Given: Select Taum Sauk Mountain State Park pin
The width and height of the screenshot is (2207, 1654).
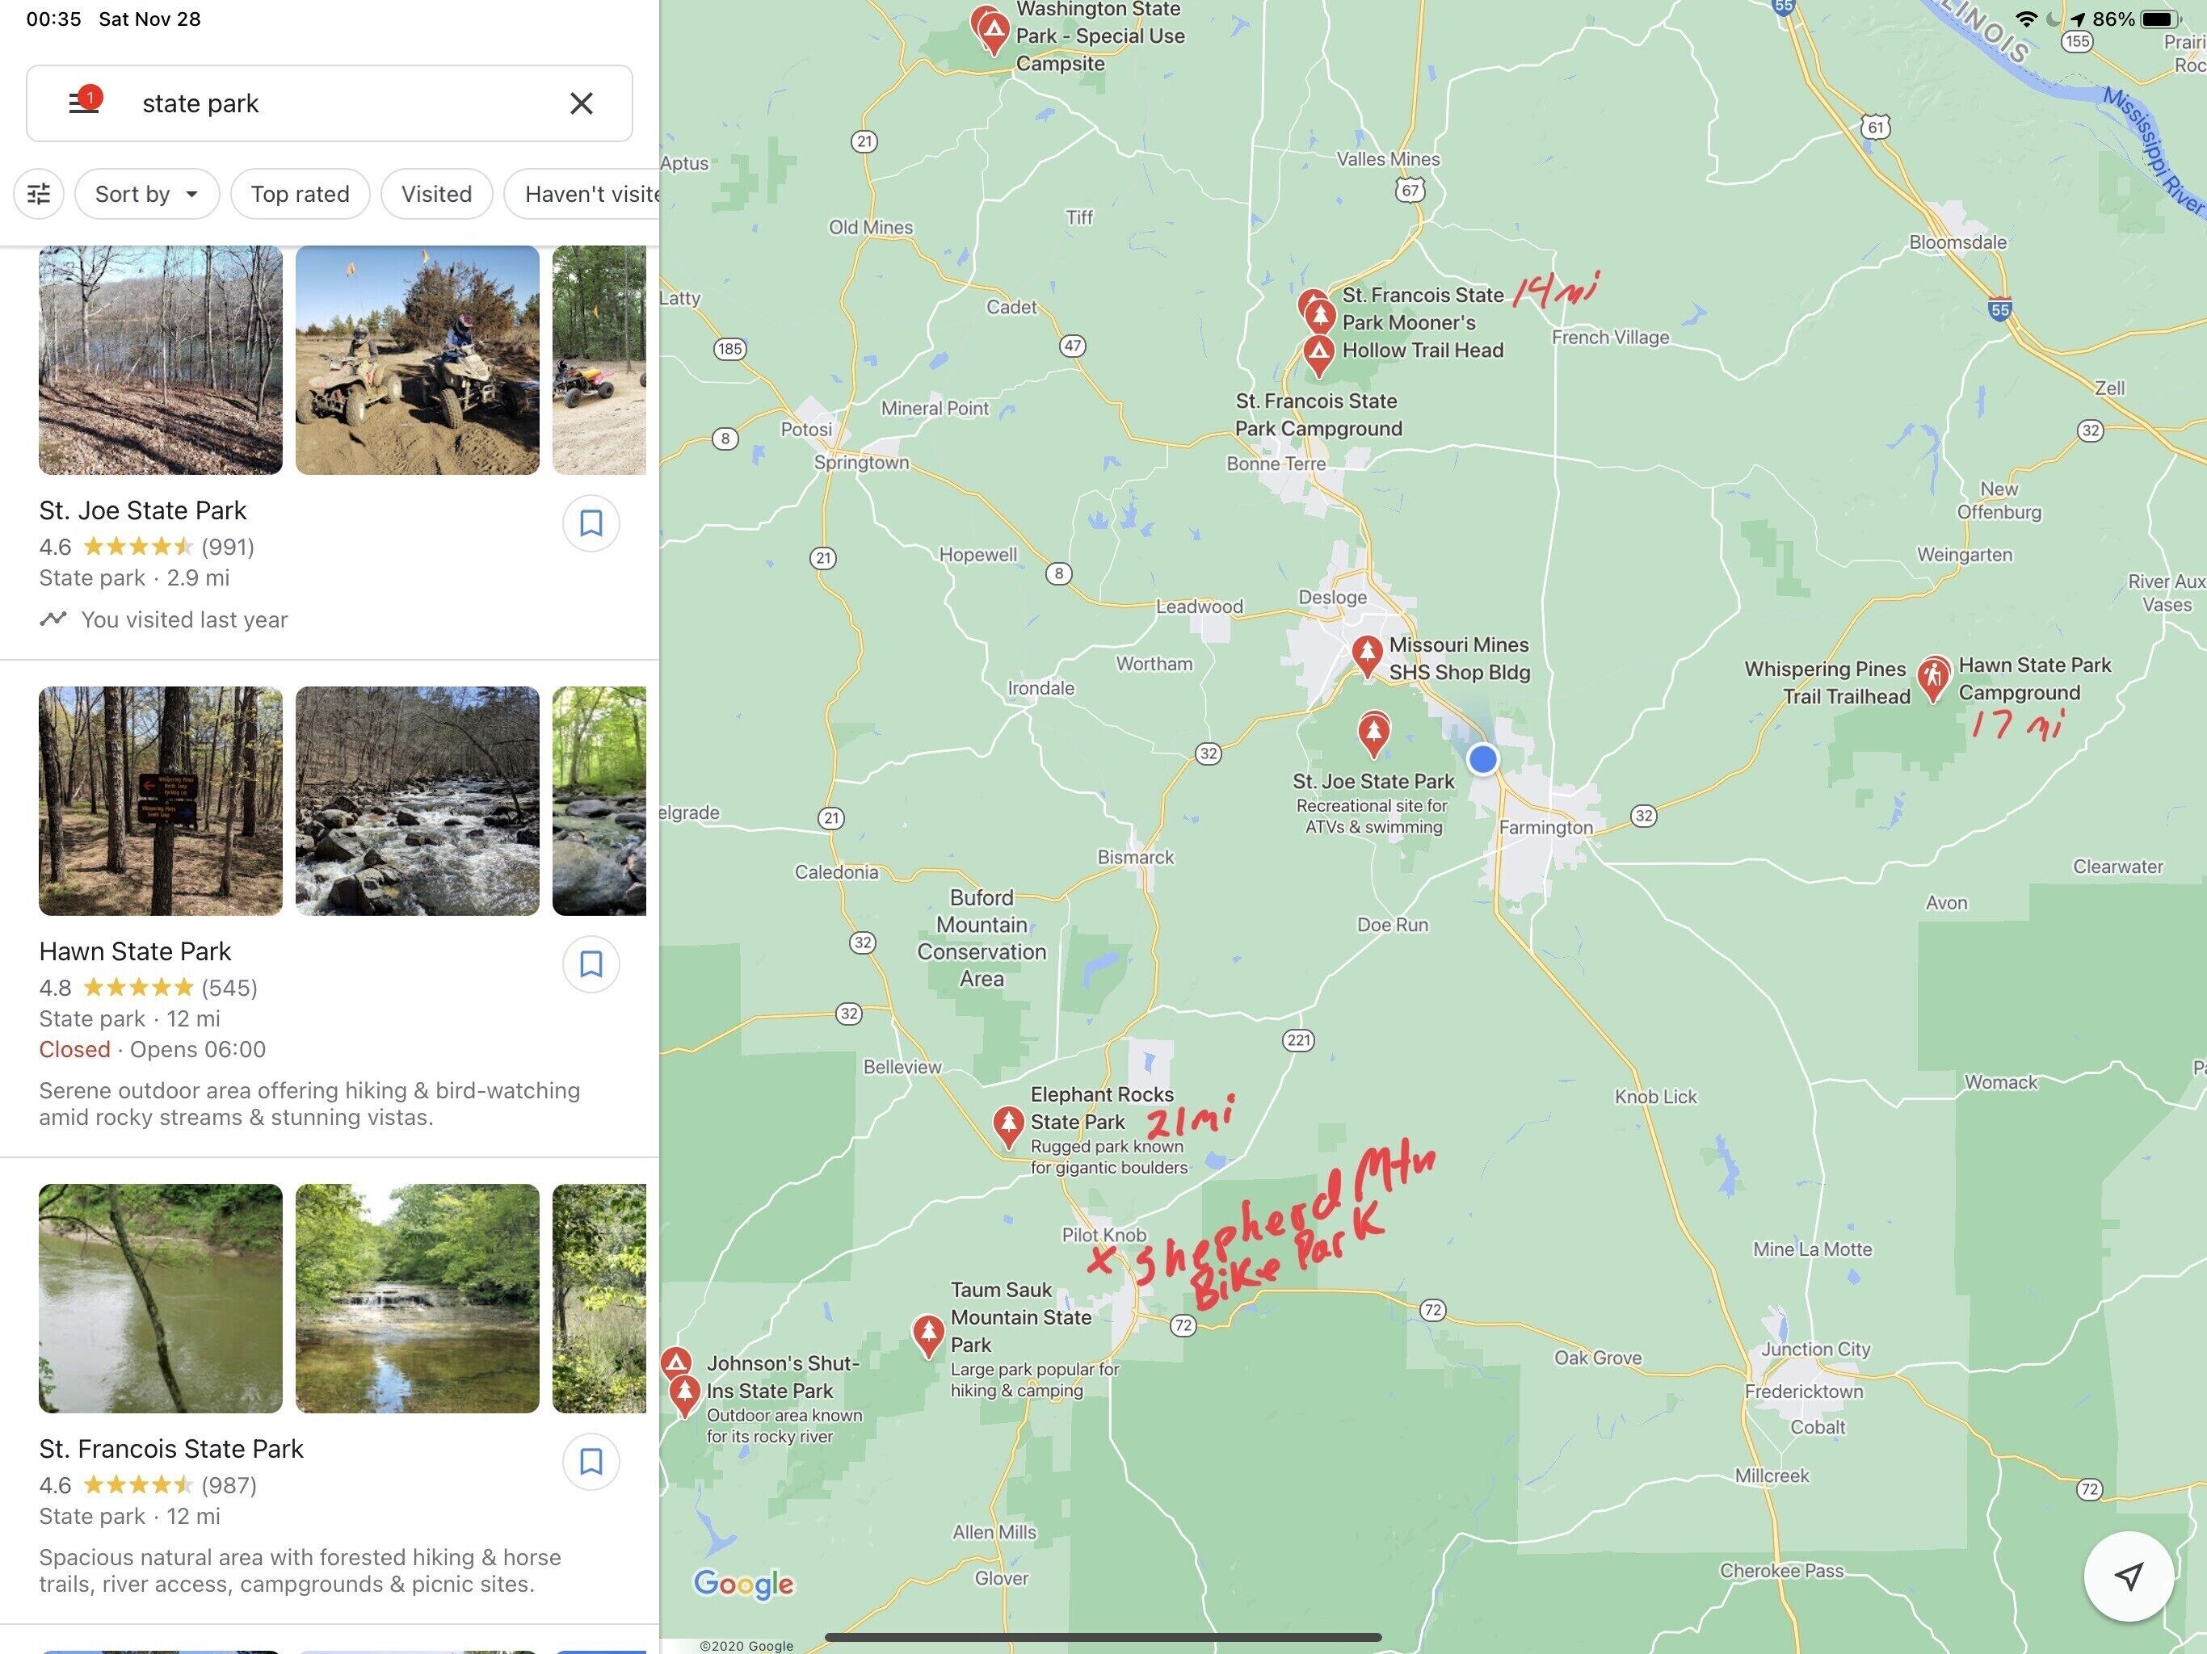Looking at the screenshot, I should click(928, 1335).
